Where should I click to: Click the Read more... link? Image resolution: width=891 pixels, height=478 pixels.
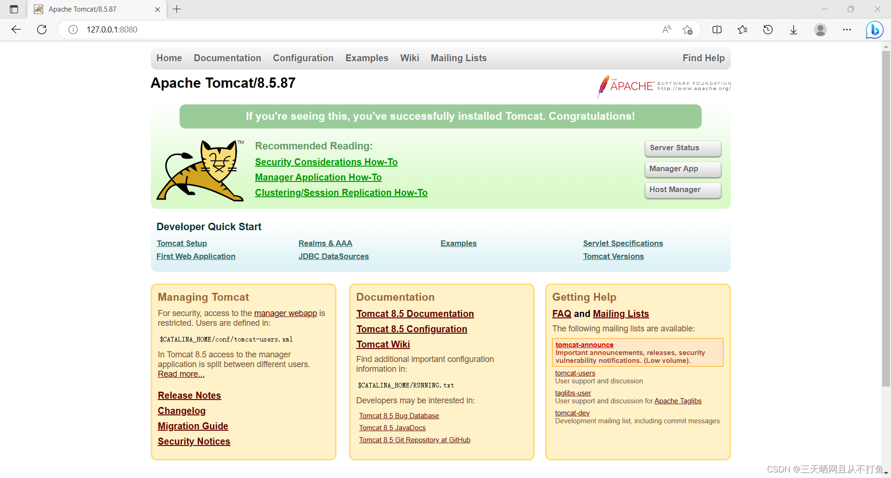click(181, 374)
